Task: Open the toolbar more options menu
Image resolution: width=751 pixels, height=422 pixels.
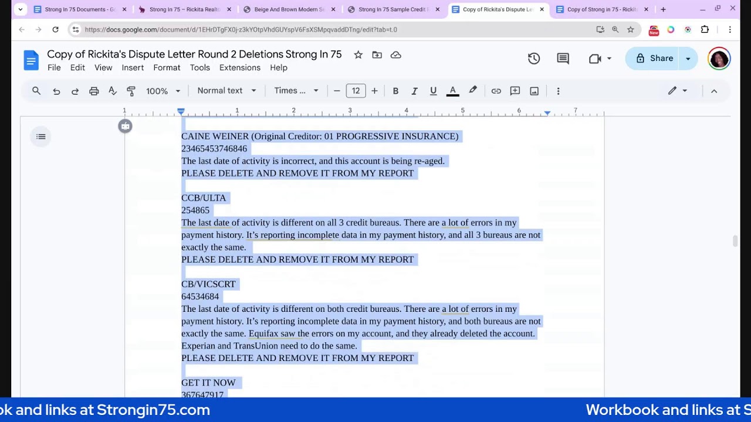Action: (558, 91)
